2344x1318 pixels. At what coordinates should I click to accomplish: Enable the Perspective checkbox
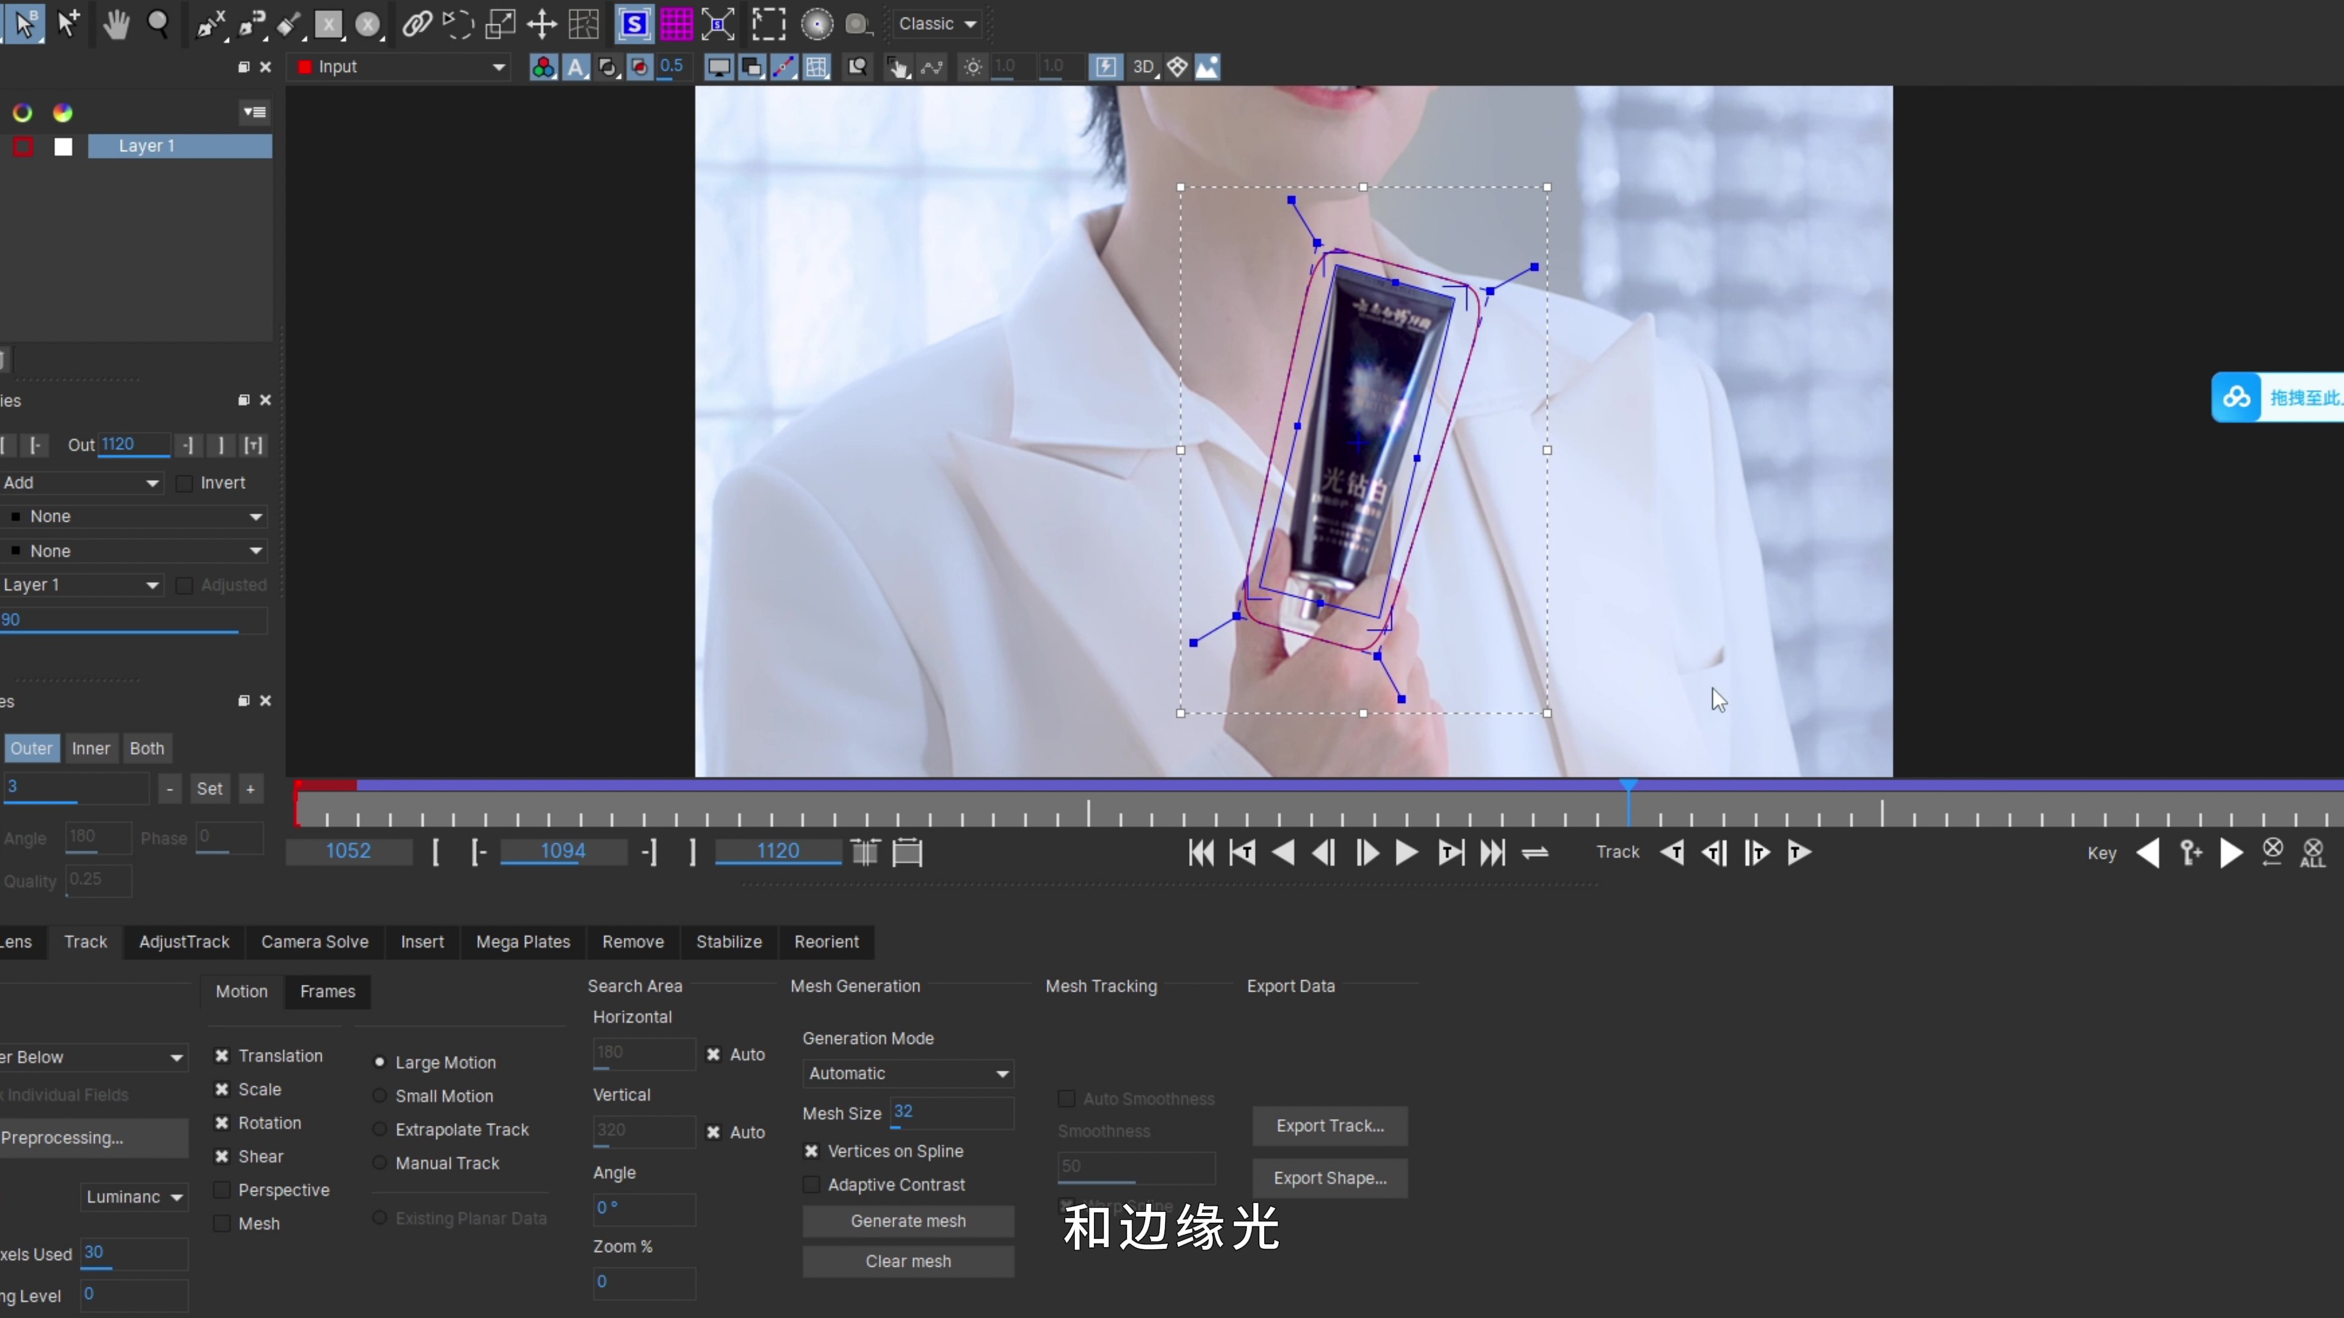click(x=222, y=1190)
